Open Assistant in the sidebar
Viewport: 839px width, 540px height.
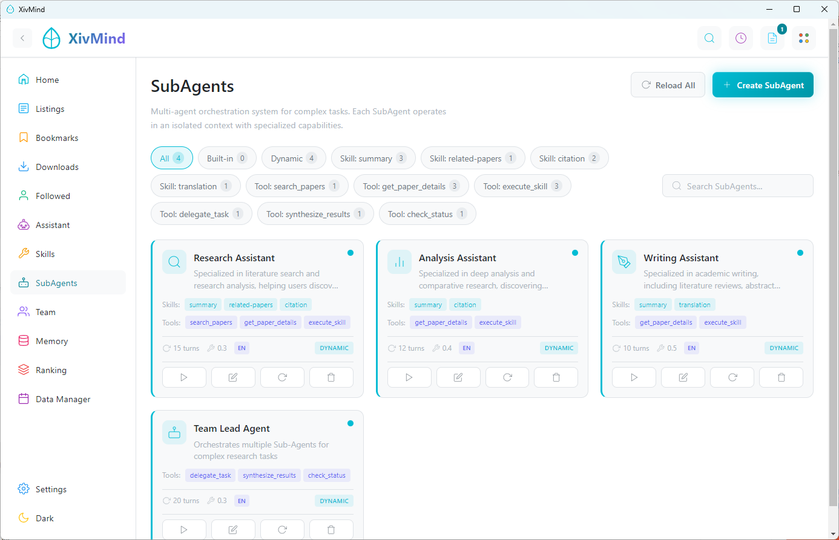point(68,225)
